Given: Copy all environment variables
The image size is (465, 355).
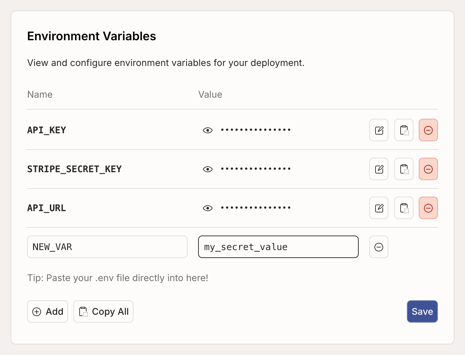Looking at the screenshot, I should tap(103, 311).
